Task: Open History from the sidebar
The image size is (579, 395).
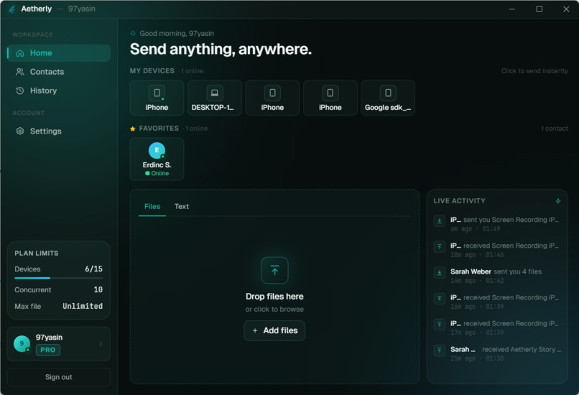Action: pos(59,90)
